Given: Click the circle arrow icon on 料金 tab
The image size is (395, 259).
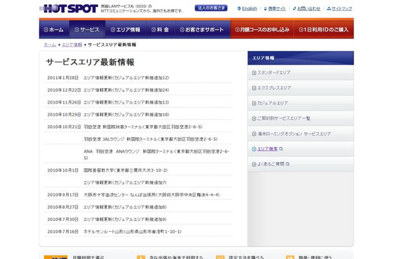Looking at the screenshot, I should click(x=153, y=30).
